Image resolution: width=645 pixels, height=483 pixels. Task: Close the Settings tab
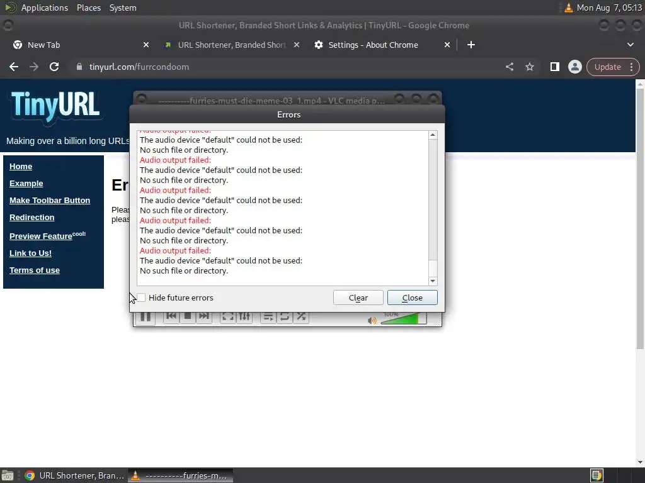(x=447, y=45)
